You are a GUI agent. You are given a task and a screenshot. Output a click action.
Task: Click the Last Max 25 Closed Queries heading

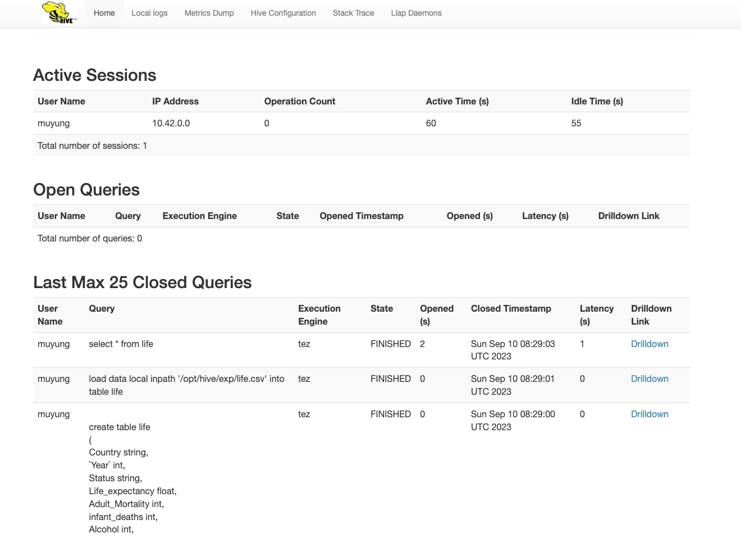coord(142,282)
